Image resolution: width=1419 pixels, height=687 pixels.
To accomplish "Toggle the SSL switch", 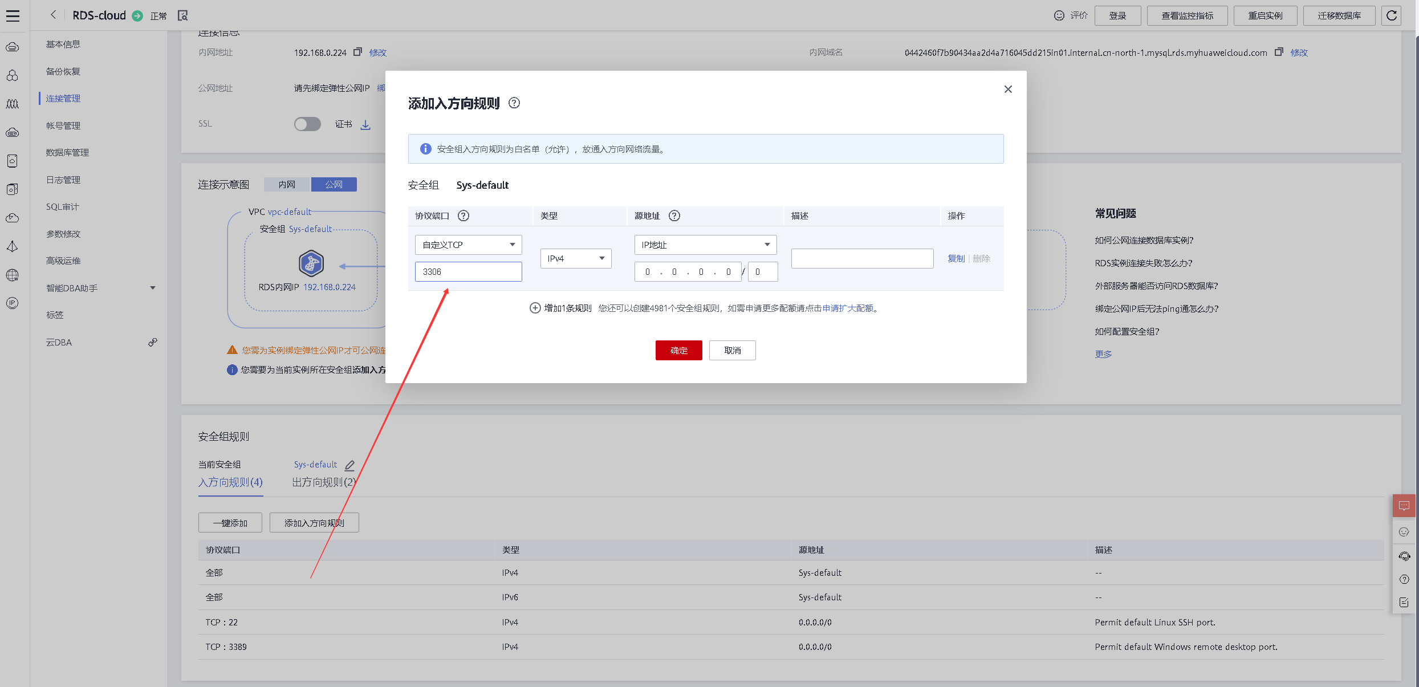I will pyautogui.click(x=307, y=124).
